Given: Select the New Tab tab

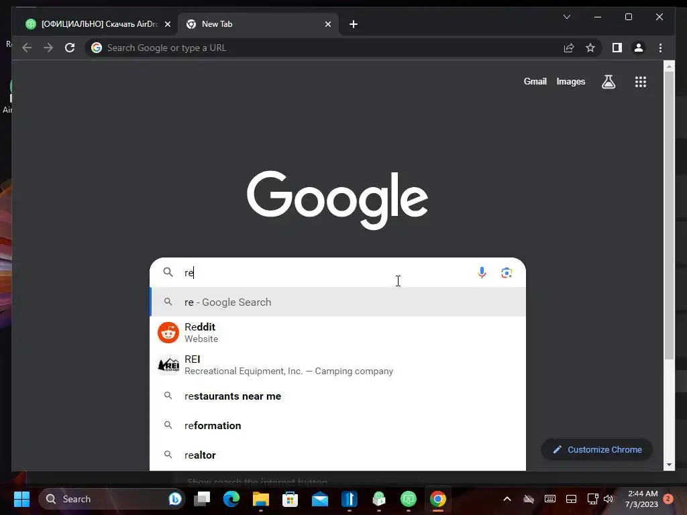Looking at the screenshot, I should coord(258,24).
